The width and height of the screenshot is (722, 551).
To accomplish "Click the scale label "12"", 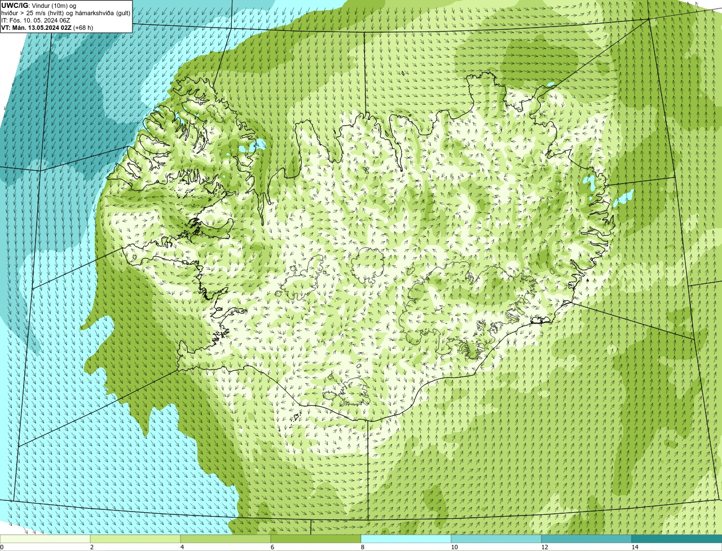I will [x=544, y=547].
